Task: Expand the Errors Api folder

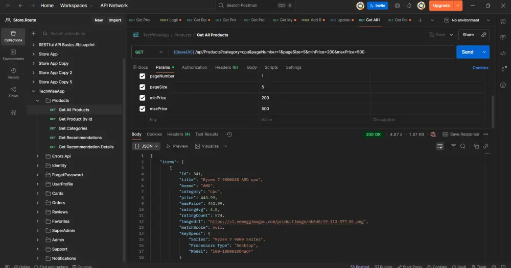Action: coord(37,156)
